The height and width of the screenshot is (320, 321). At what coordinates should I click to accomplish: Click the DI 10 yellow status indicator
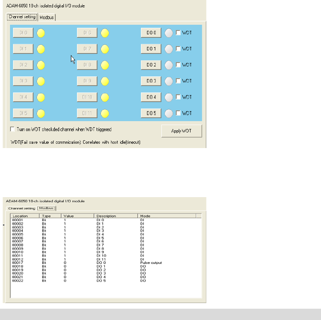(x=105, y=97)
